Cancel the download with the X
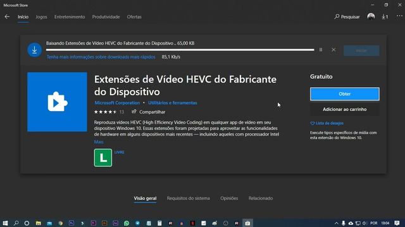Screen dimensions: 405x227 (x=333, y=50)
